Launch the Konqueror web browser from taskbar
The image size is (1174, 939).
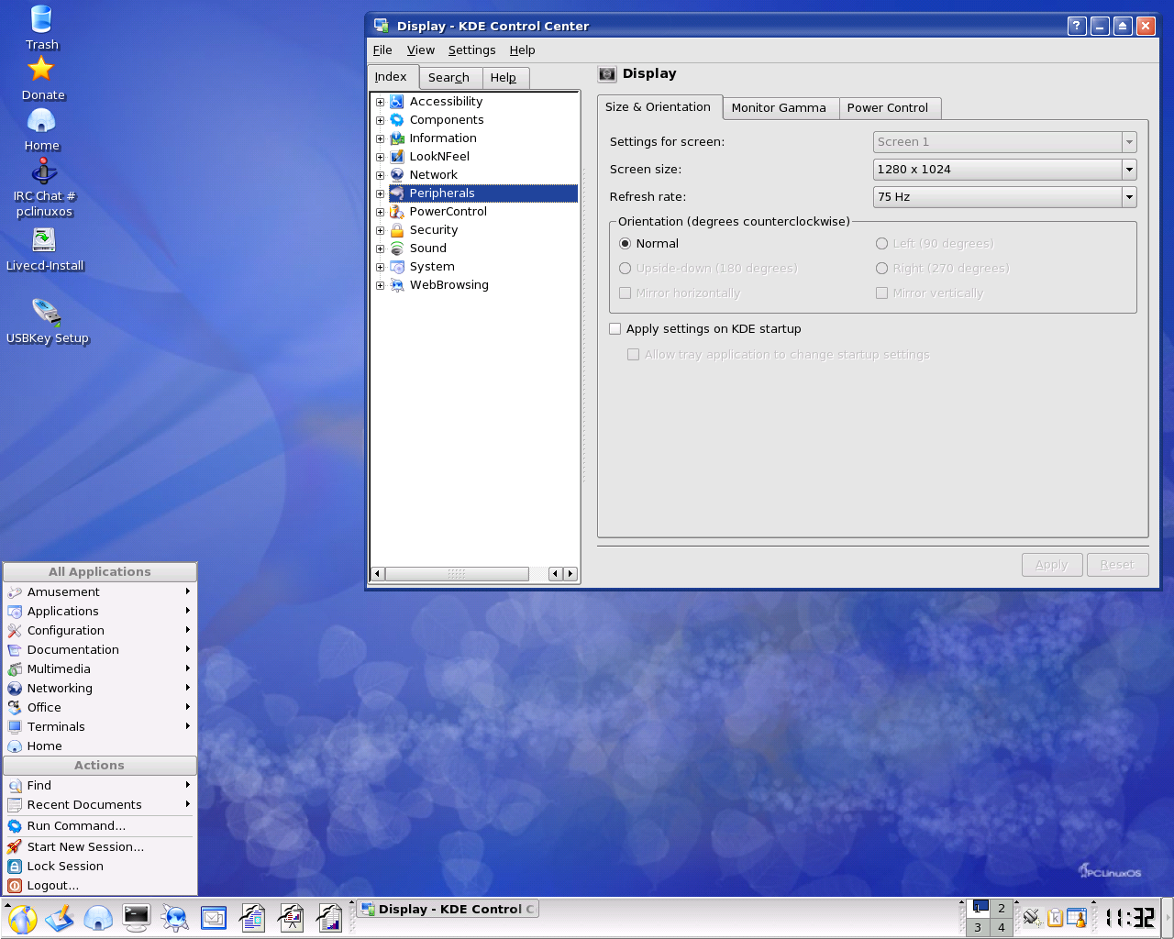pyautogui.click(x=174, y=918)
